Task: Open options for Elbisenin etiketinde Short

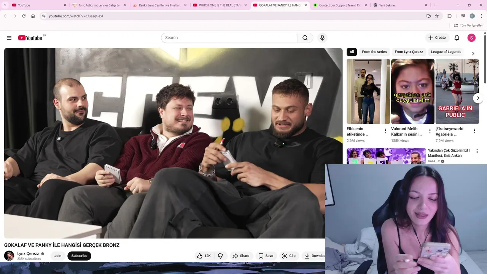Action: (x=385, y=131)
